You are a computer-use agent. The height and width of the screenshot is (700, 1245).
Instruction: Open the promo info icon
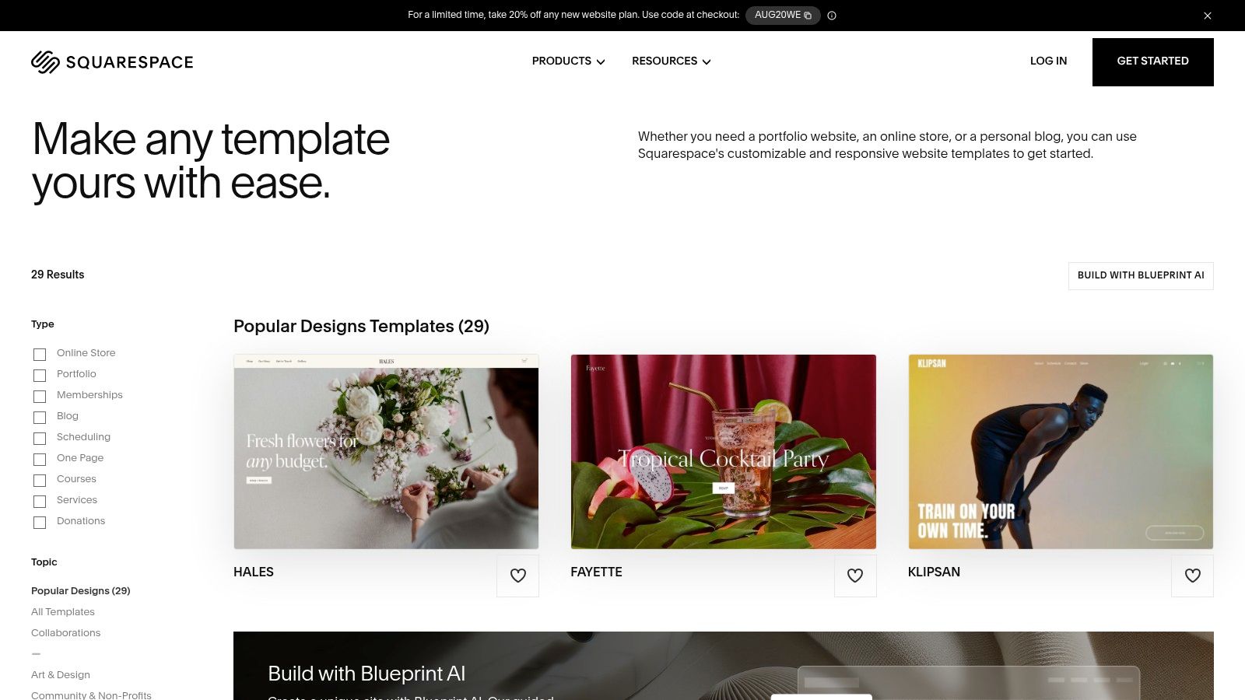pos(832,16)
